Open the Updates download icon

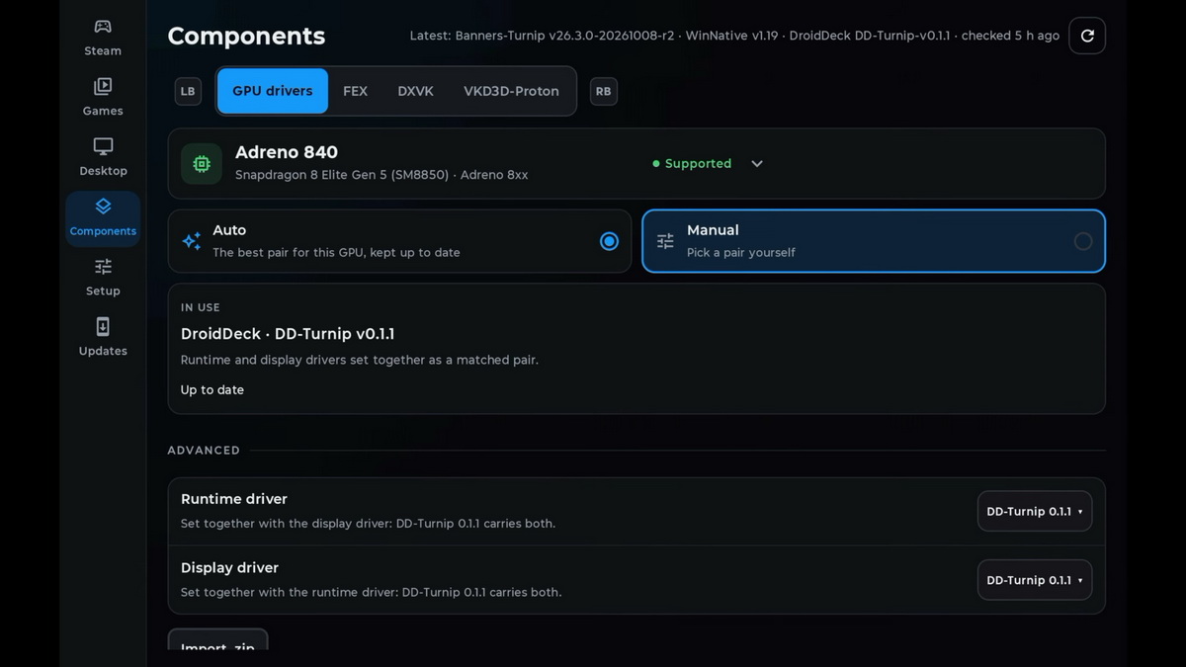click(103, 326)
